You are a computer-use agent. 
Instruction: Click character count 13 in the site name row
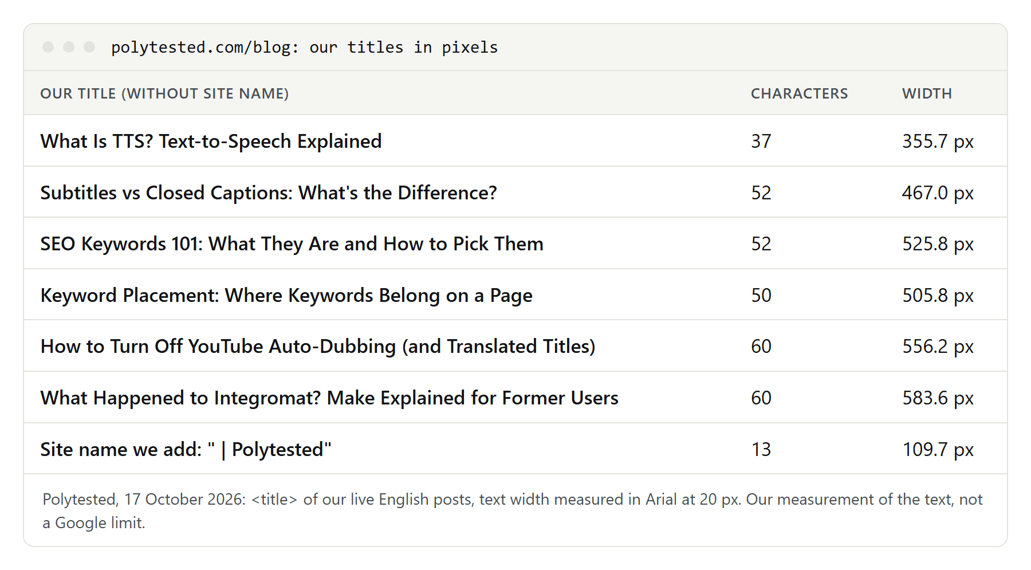pyautogui.click(x=761, y=450)
